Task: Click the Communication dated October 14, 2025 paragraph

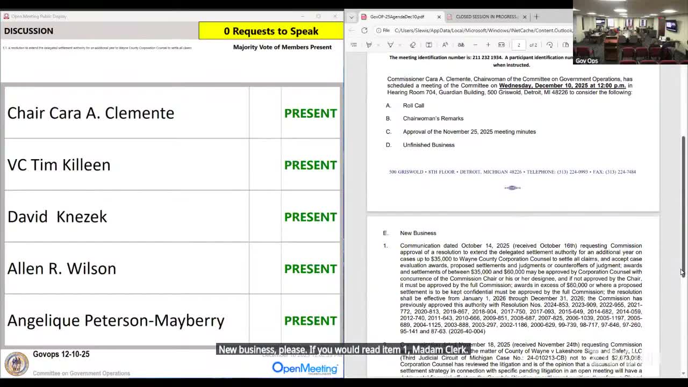Action: [x=521, y=288]
